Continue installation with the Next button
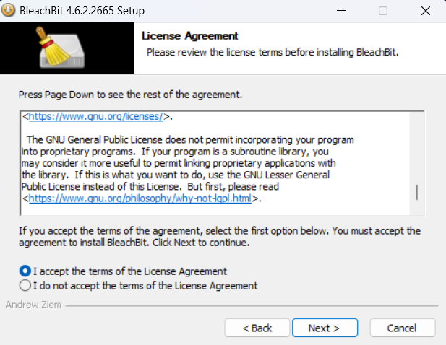 (x=325, y=328)
